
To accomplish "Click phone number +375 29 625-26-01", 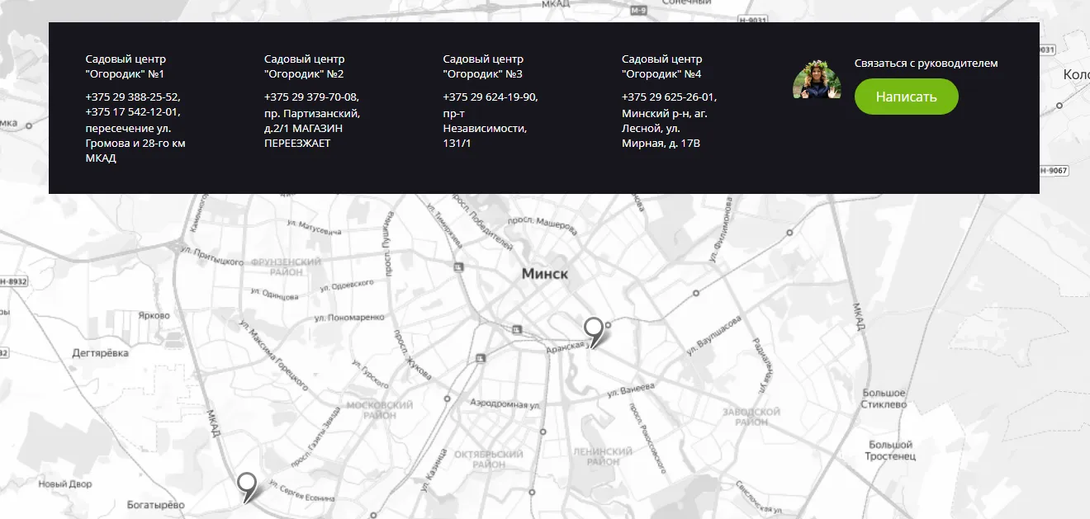I will coord(668,97).
